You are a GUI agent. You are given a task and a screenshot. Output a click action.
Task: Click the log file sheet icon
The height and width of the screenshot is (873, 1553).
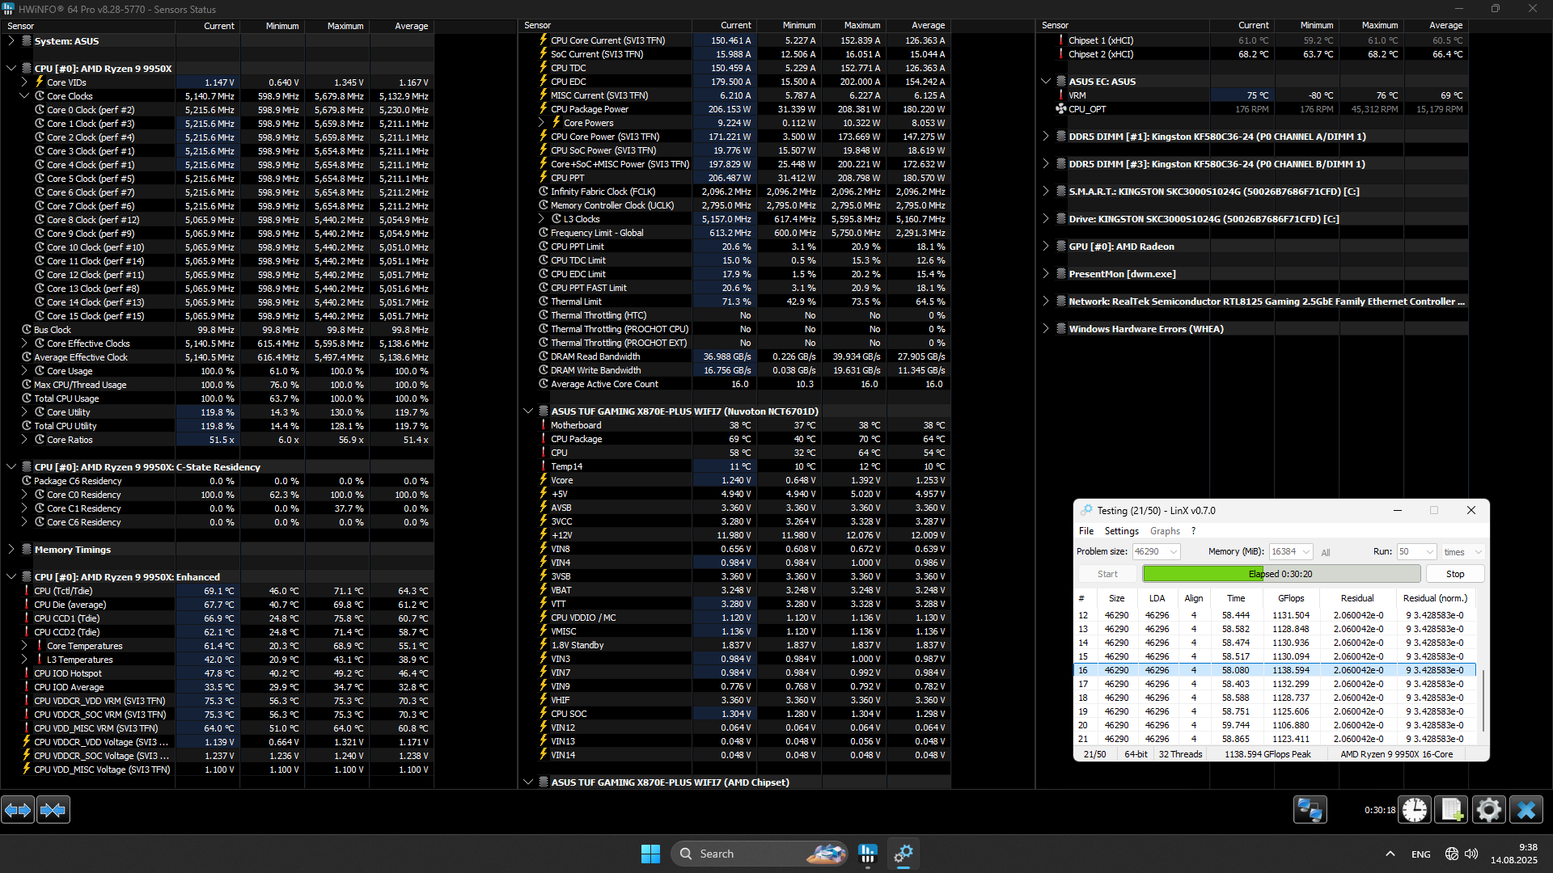1452,810
